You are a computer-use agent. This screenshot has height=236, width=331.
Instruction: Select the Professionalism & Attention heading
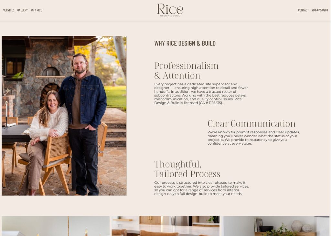pyautogui.click(x=187, y=70)
